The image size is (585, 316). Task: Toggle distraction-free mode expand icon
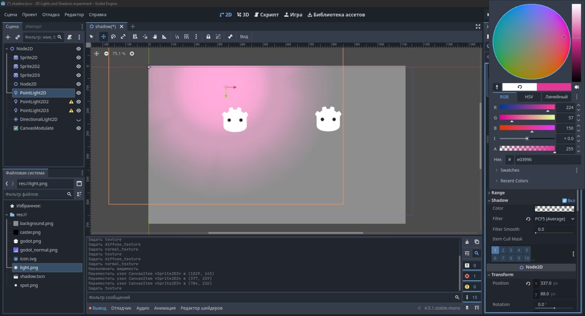tap(478, 26)
